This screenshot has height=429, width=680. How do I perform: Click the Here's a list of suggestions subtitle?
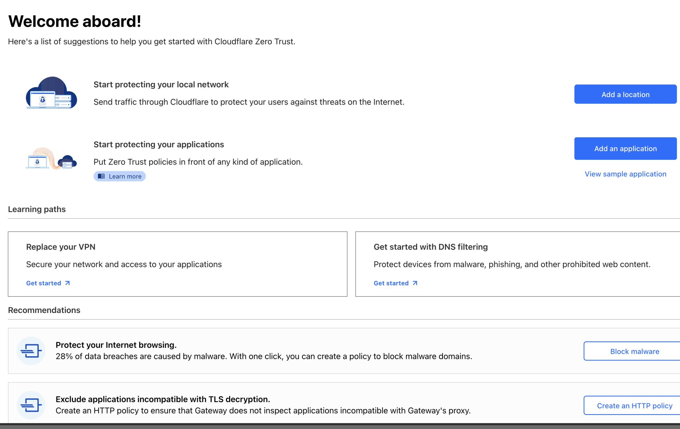[152, 41]
